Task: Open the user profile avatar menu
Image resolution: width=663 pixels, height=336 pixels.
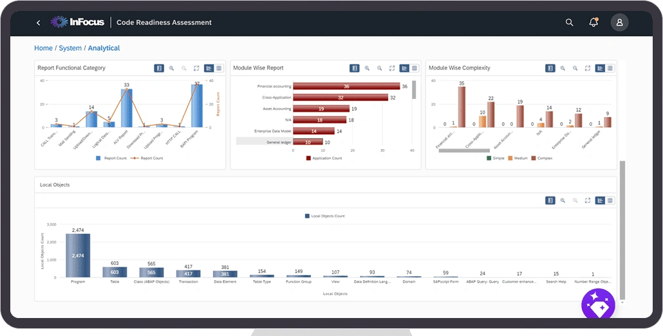Action: (x=619, y=22)
